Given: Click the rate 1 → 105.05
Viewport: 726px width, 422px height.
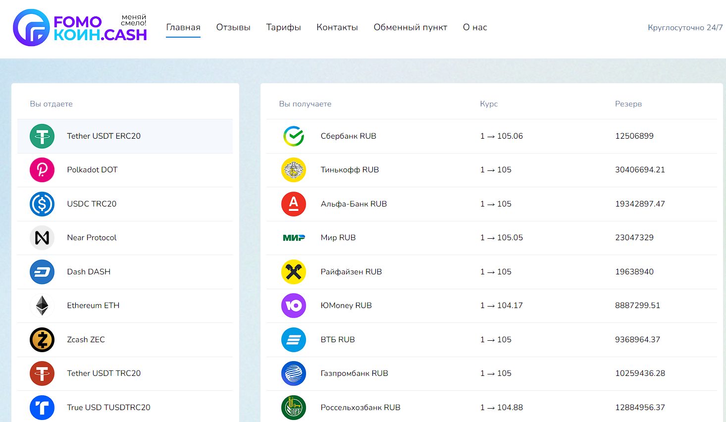Looking at the screenshot, I should (x=501, y=238).
